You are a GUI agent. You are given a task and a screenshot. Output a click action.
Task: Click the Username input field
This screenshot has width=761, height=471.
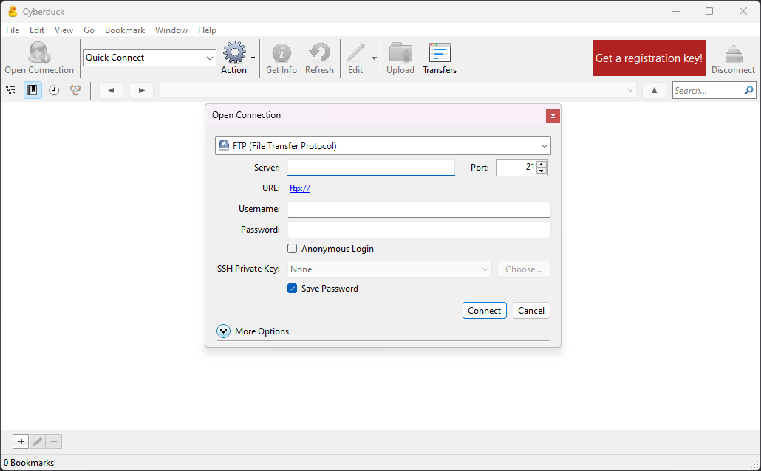click(419, 210)
